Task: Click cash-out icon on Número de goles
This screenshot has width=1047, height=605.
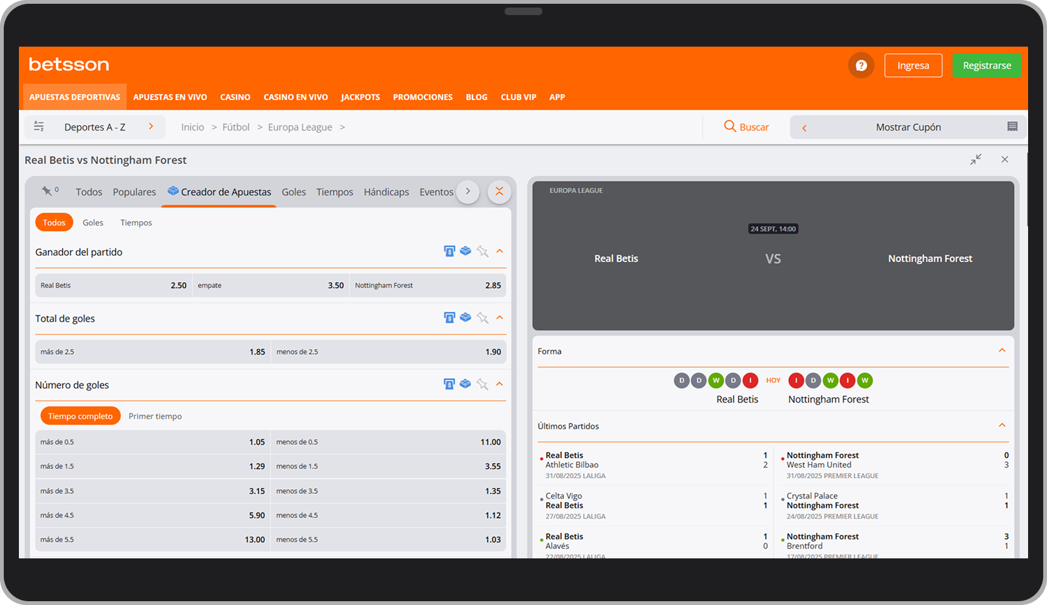Action: tap(449, 384)
